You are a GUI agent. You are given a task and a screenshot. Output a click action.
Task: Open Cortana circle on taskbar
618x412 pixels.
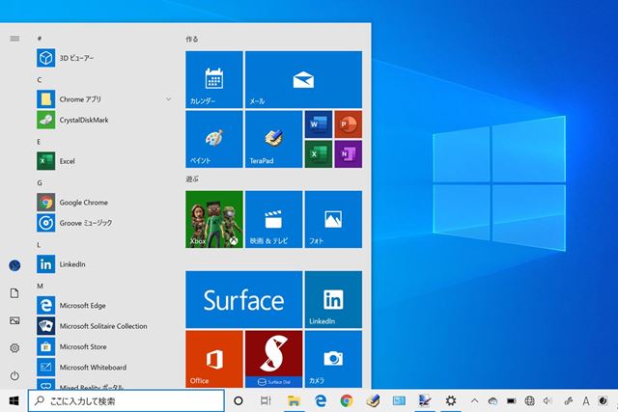click(x=239, y=401)
